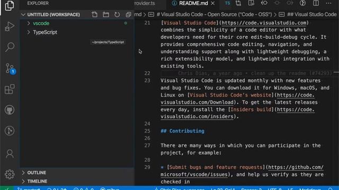339x190 pixels.
Task: Open the Manage gear menu
Action: click(10, 174)
